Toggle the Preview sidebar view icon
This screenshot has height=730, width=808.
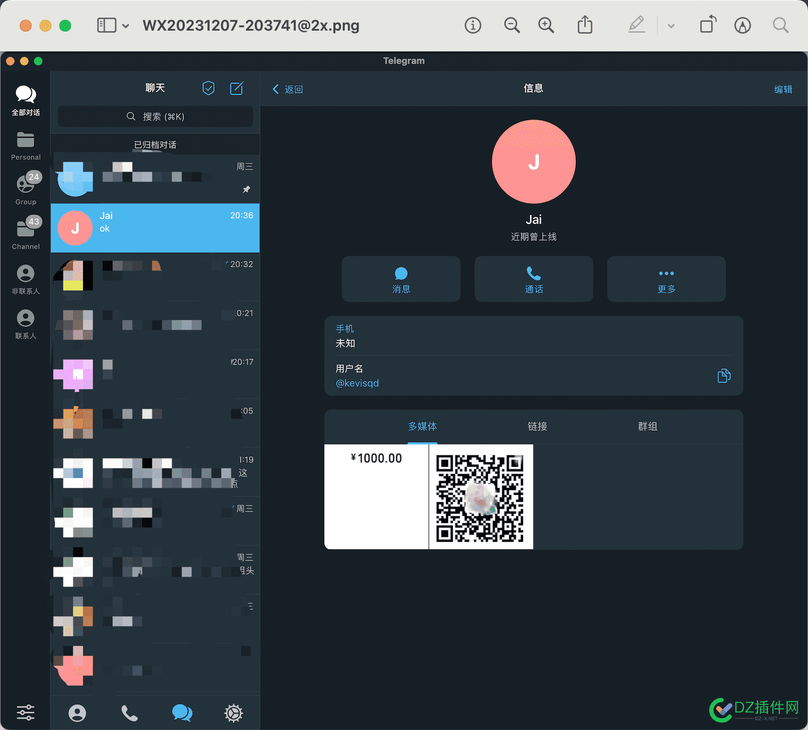pyautogui.click(x=107, y=25)
